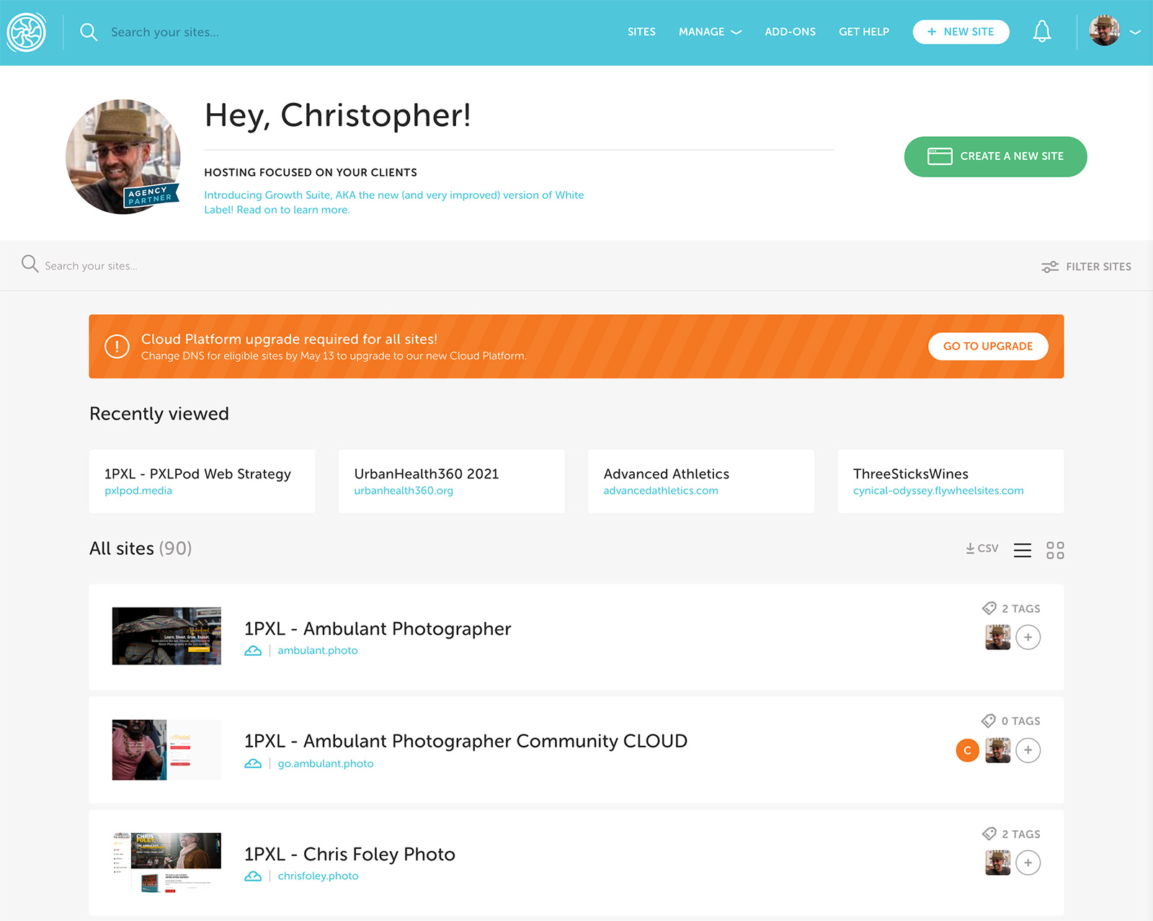Click the Go to Upgrade button
The image size is (1153, 921).
(988, 346)
